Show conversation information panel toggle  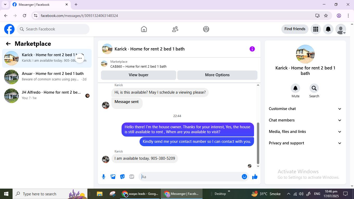click(252, 49)
